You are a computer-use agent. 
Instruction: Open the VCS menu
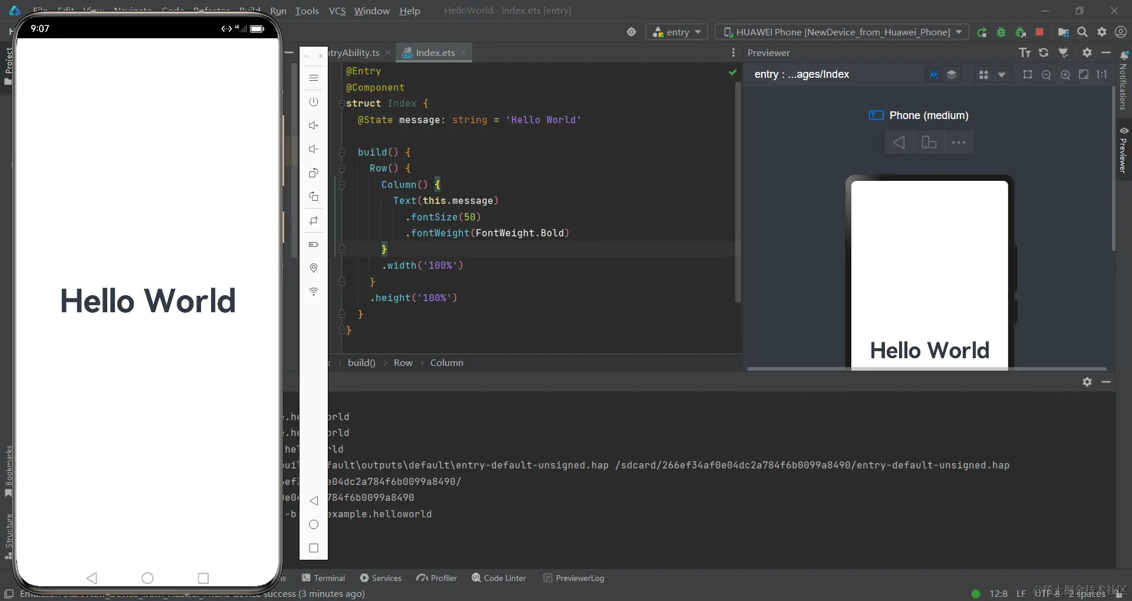point(337,11)
